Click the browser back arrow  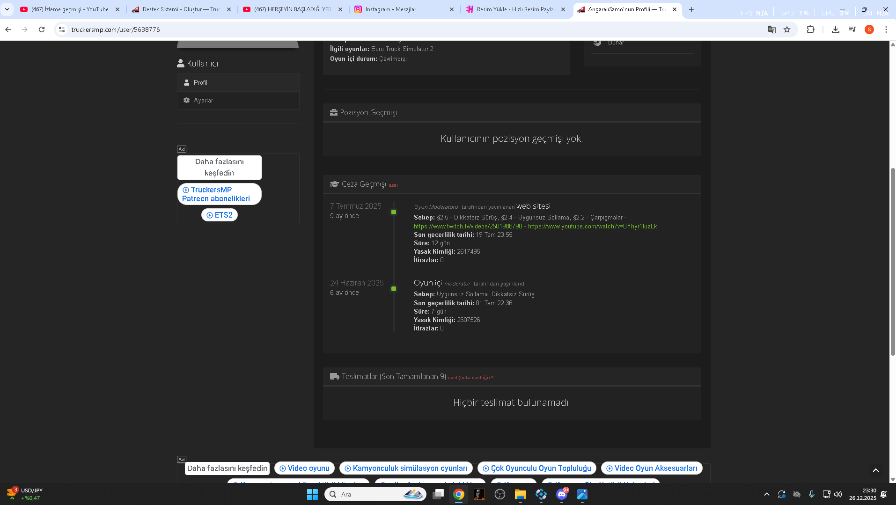[x=8, y=29]
